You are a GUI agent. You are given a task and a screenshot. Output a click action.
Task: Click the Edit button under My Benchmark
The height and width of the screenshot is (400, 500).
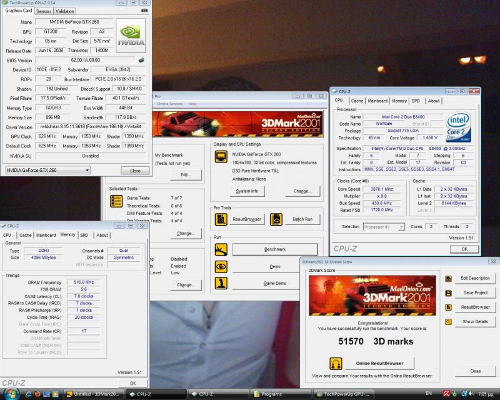(x=186, y=175)
